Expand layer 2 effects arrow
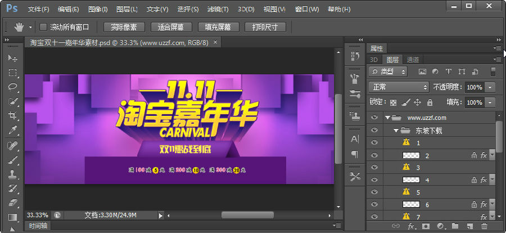The height and width of the screenshot is (233, 506). (492, 155)
